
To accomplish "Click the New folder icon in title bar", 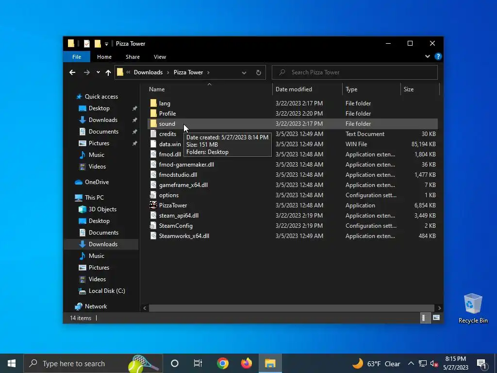I will pos(98,43).
